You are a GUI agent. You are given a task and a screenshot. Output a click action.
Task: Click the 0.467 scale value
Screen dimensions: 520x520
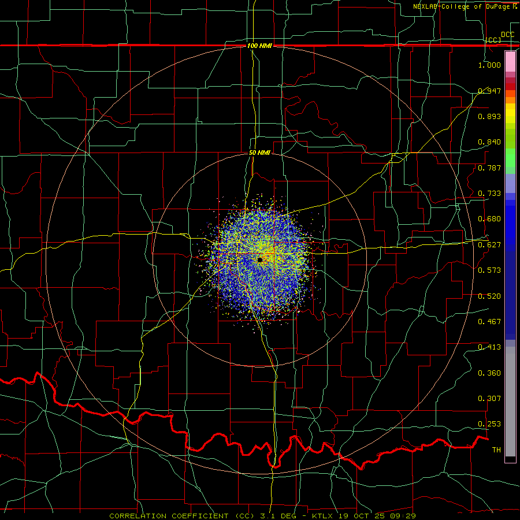[489, 322]
